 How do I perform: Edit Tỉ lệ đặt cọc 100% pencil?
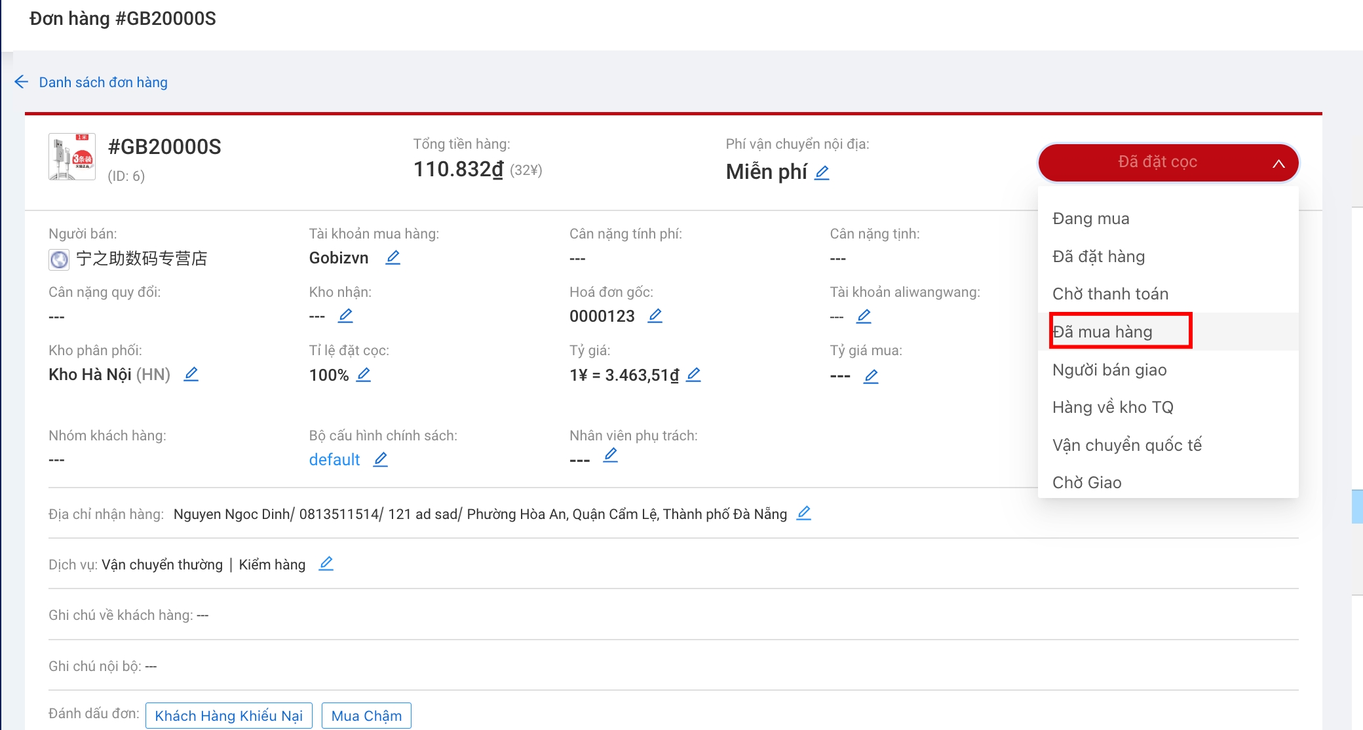[x=364, y=375]
